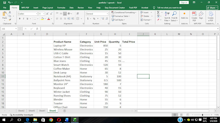The width and height of the screenshot is (220, 123).
Task: Merge and center cells icon
Action: pos(78,19)
